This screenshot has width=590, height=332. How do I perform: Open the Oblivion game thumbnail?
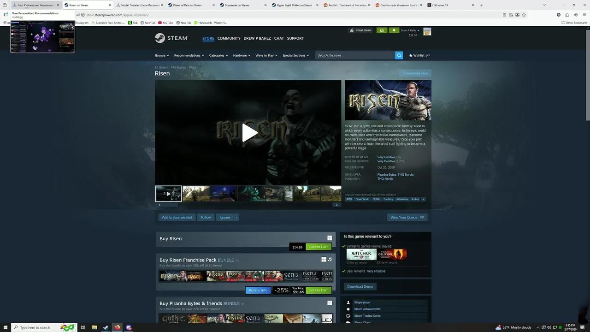coord(392,255)
